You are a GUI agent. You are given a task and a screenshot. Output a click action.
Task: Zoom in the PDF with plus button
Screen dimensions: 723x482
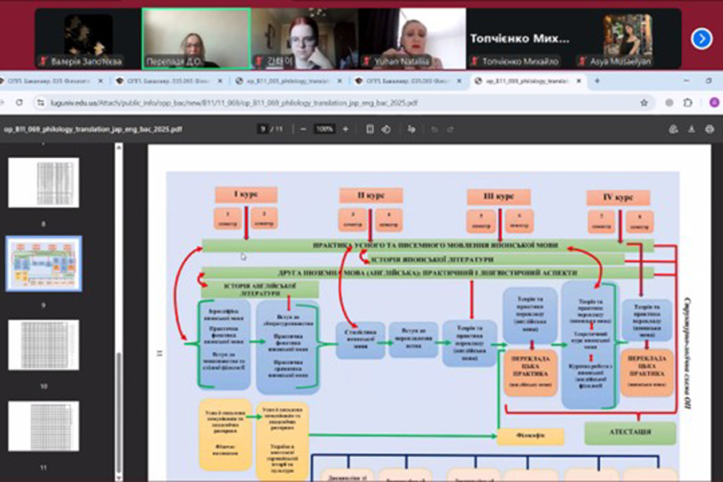click(x=345, y=129)
